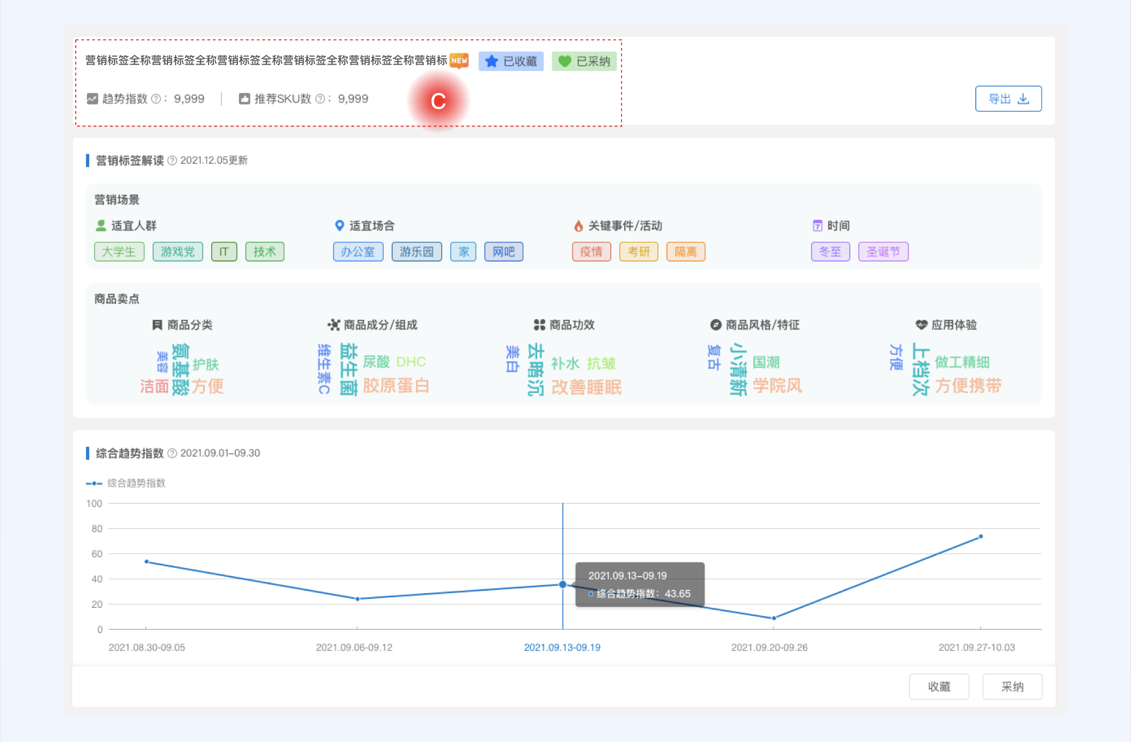Click the 学院风 word in word cloud
The width and height of the screenshot is (1131, 742).
[777, 385]
